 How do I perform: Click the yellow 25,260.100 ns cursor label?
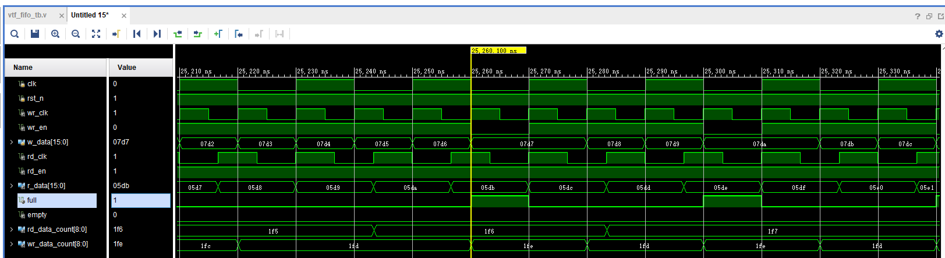click(x=498, y=51)
